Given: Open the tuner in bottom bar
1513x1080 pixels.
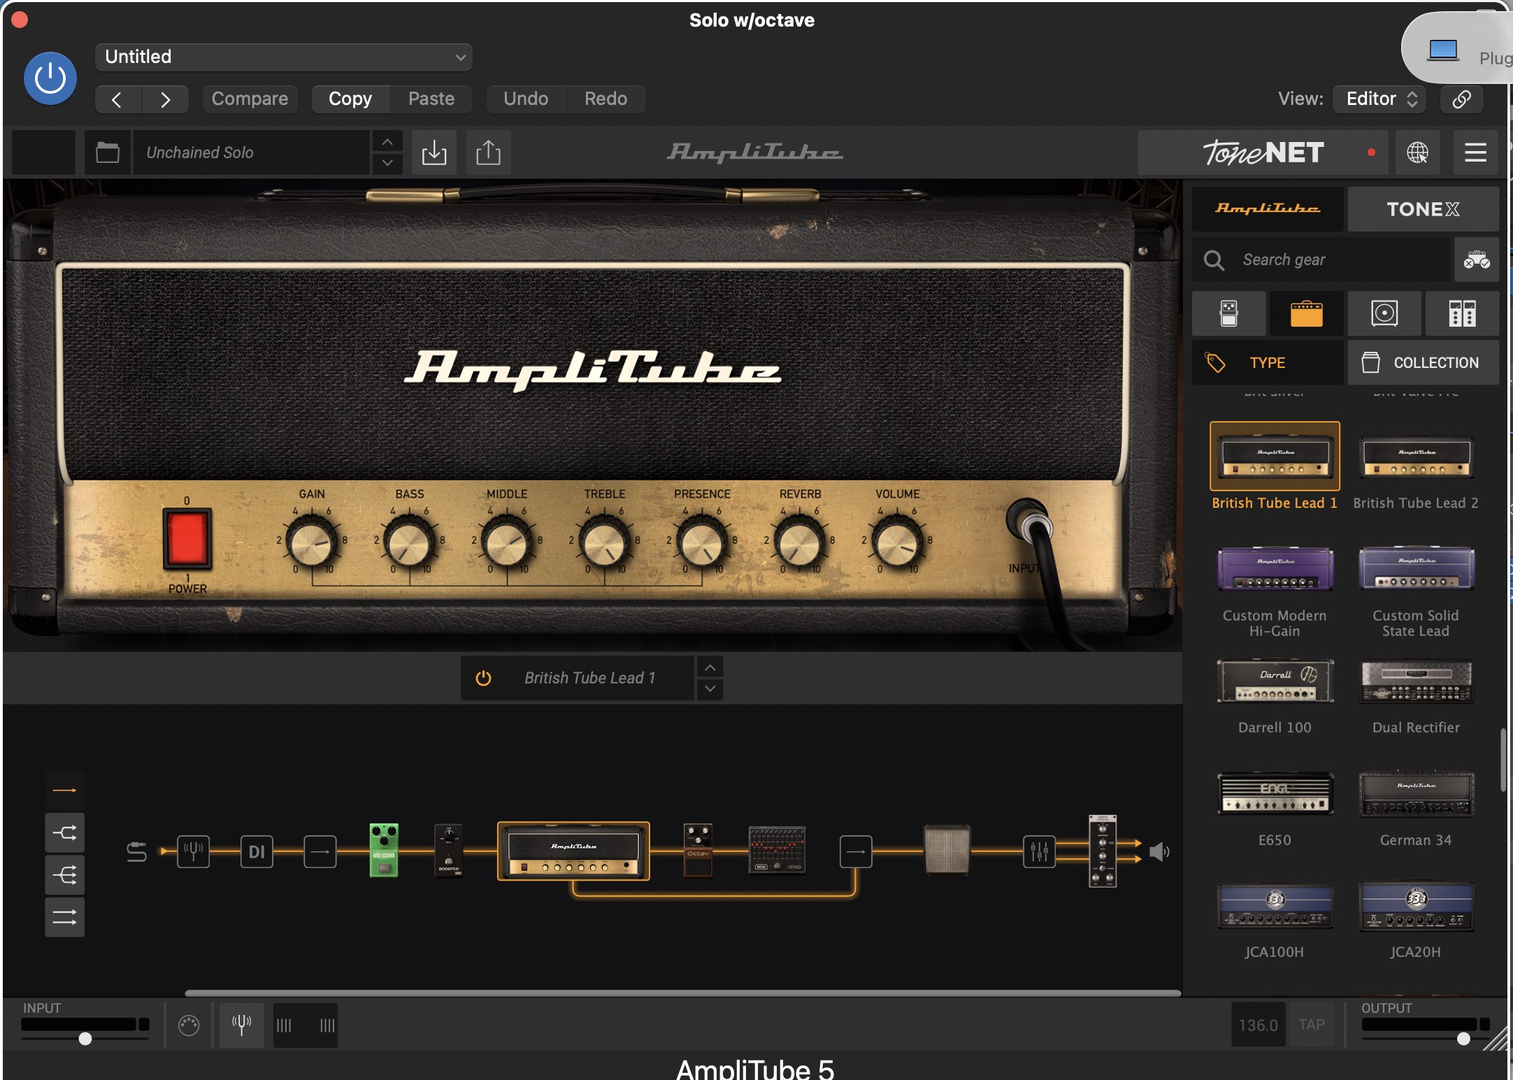Looking at the screenshot, I should 241,1025.
